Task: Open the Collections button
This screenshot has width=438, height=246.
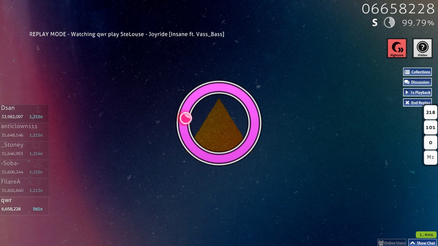Action: (417, 72)
